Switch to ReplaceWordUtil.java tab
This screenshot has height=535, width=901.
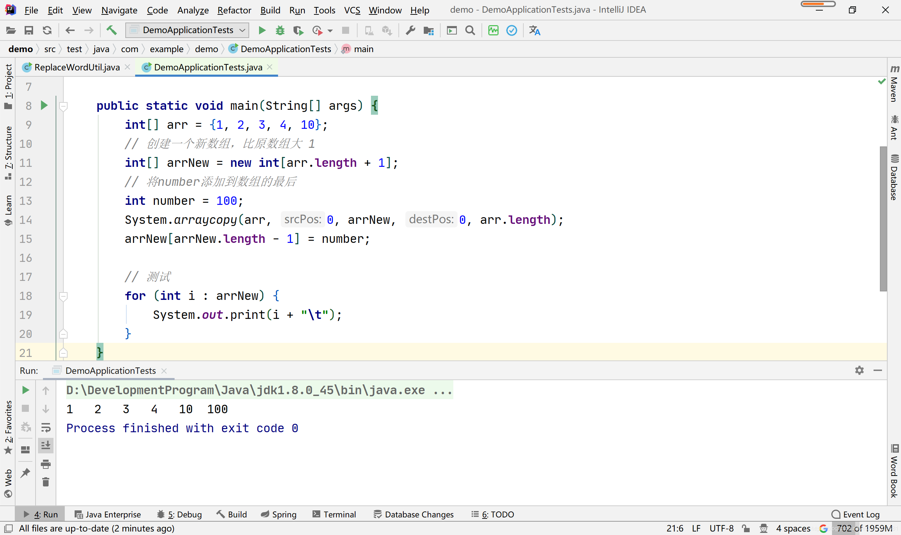tap(76, 68)
